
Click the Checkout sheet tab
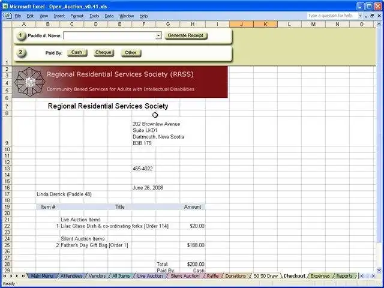click(295, 276)
